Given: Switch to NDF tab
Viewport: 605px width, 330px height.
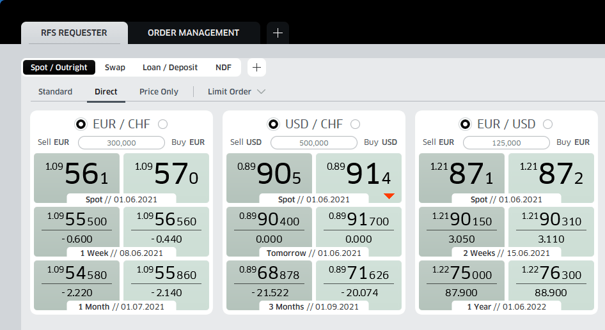Looking at the screenshot, I should coord(223,68).
